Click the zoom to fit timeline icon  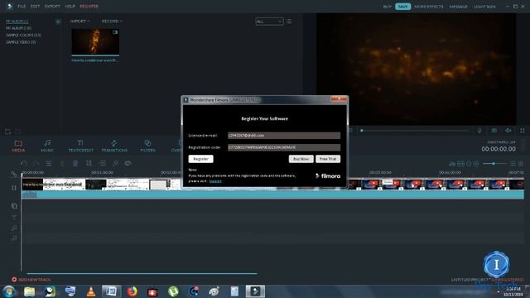coord(460,164)
